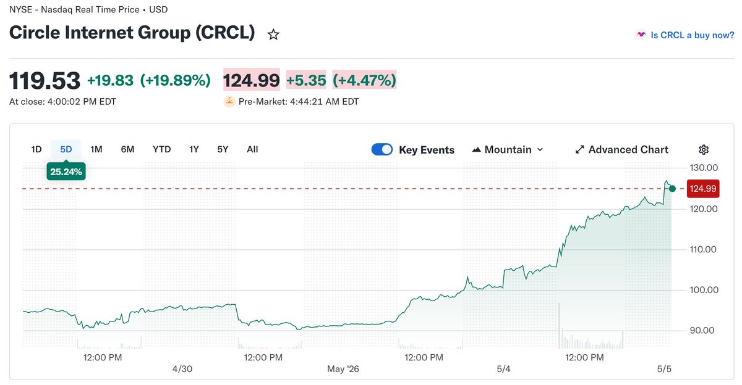Click the Mountain chart type icon

(x=476, y=149)
